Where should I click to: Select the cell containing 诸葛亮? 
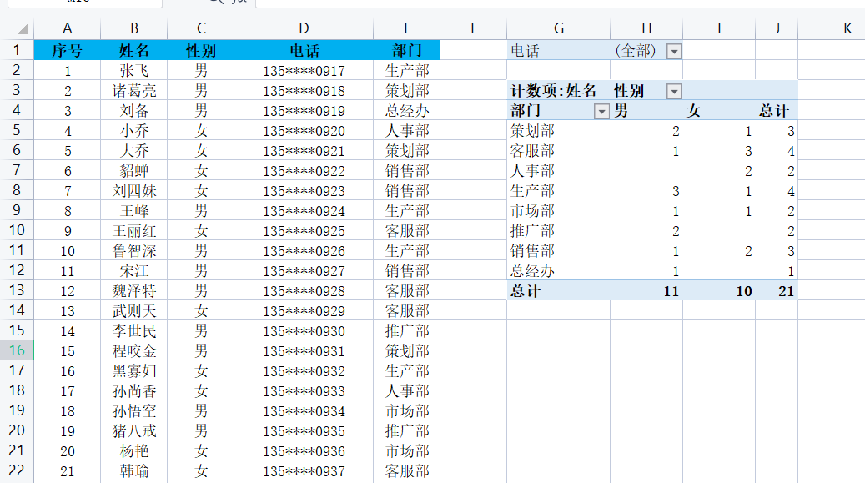click(134, 91)
